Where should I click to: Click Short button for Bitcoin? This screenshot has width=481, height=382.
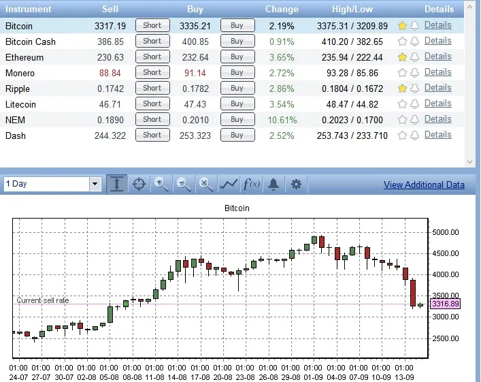click(152, 25)
